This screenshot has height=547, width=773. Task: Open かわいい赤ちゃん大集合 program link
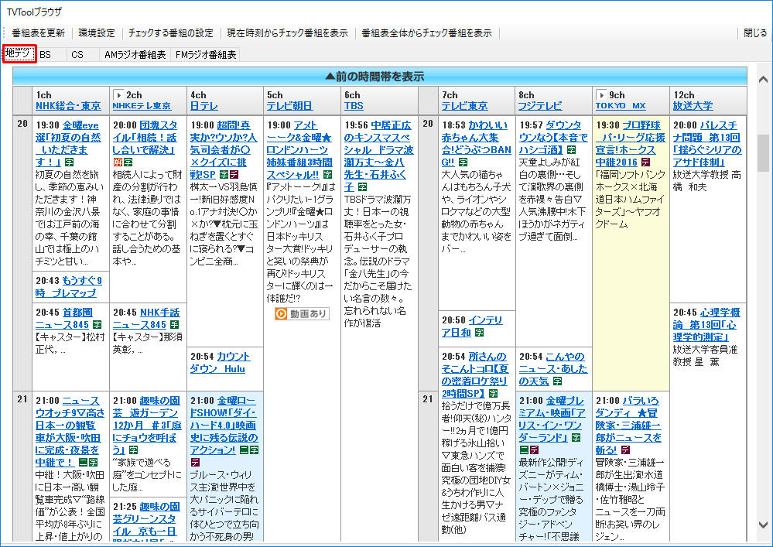[x=476, y=143]
